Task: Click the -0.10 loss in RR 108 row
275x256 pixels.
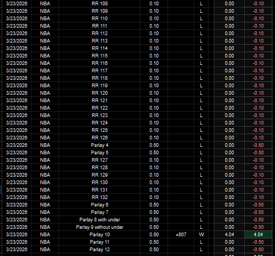Action: coord(258,4)
